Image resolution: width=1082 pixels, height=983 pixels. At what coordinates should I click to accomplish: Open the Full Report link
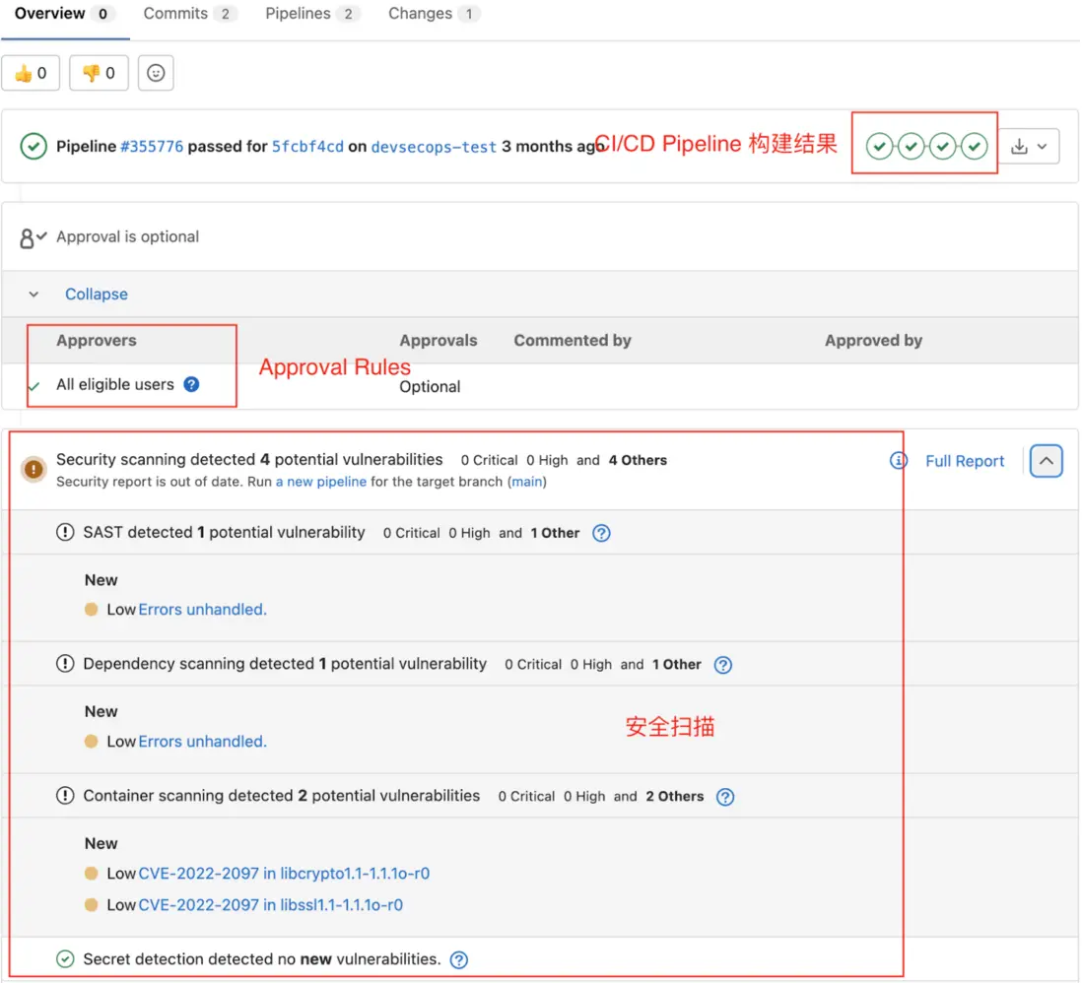click(x=965, y=461)
